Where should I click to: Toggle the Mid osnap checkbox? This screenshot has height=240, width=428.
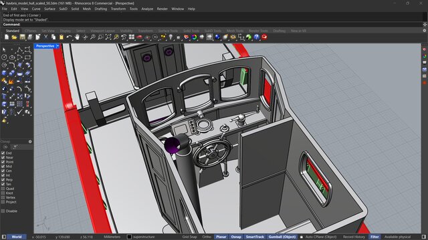point(3,166)
